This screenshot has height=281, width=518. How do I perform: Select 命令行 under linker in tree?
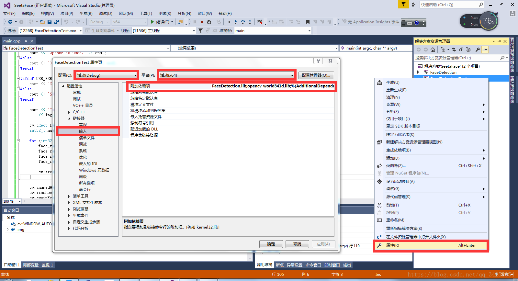click(x=85, y=190)
